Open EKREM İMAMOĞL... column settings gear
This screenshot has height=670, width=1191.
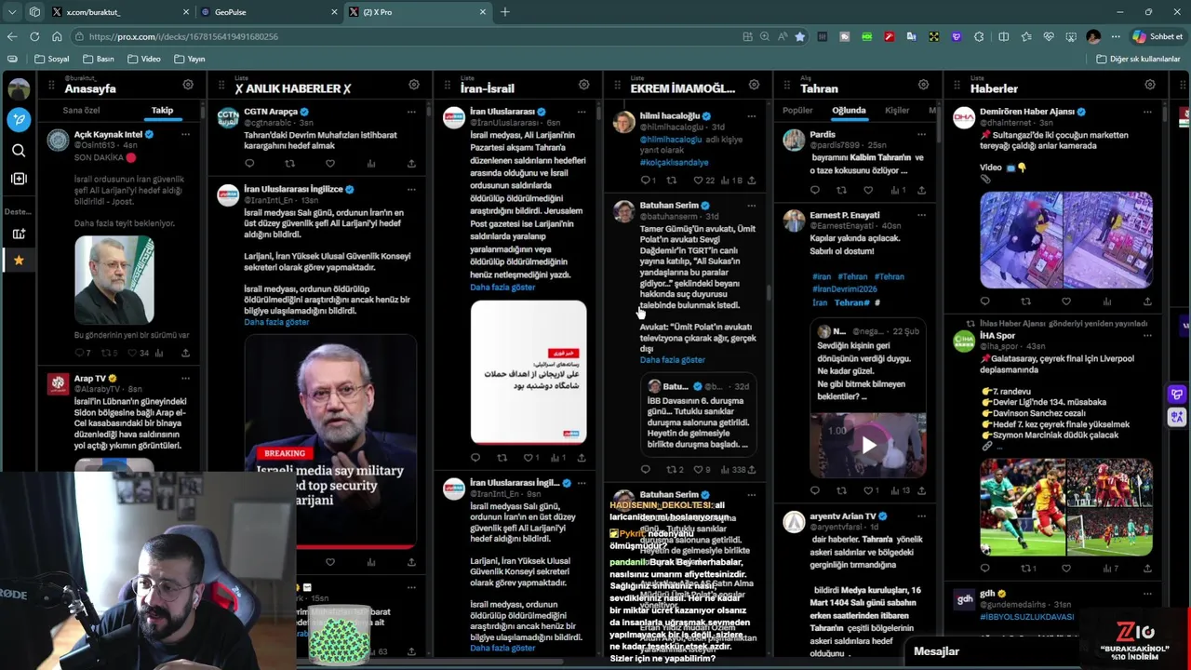point(754,85)
